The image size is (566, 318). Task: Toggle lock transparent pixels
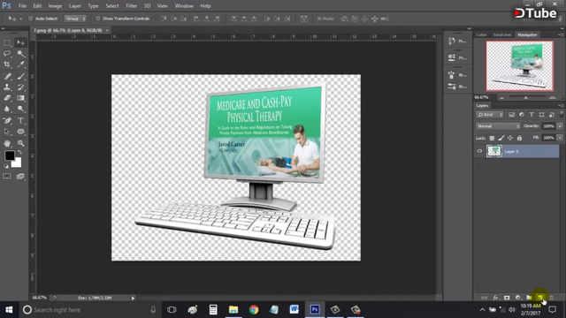point(492,138)
